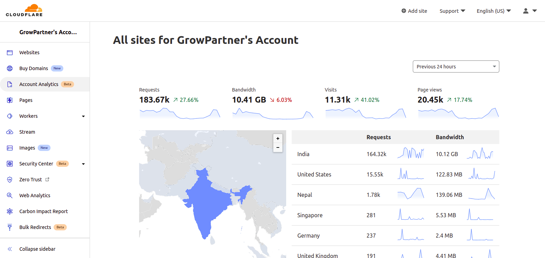Click the Security Center shield icon
The height and width of the screenshot is (258, 545).
point(10,164)
